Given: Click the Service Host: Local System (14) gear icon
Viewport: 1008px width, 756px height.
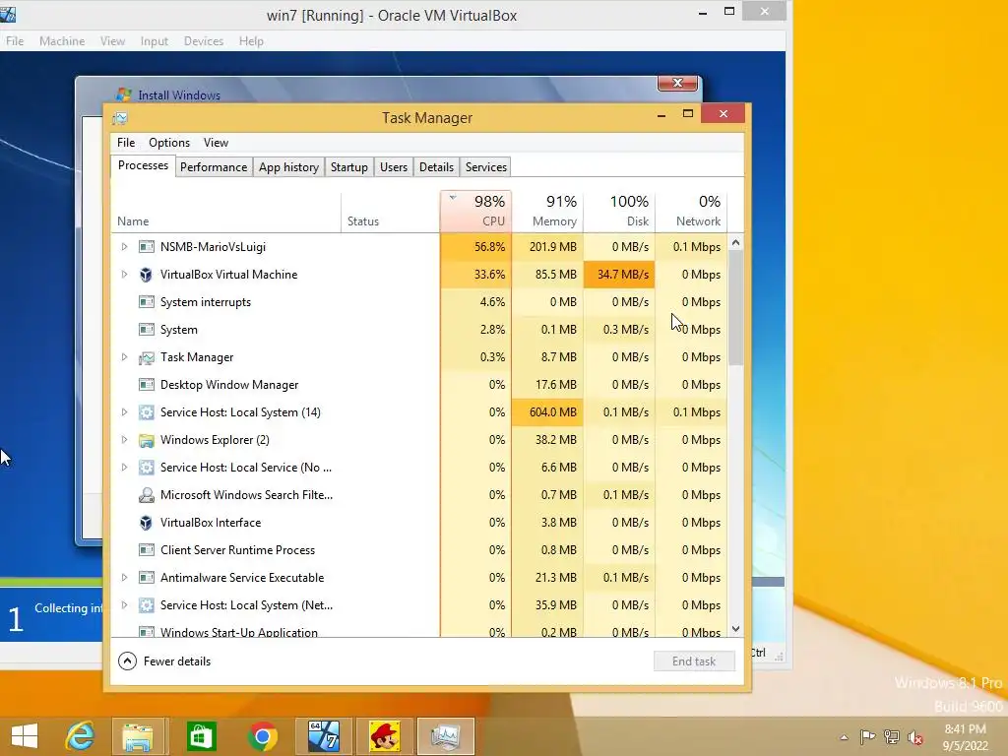Looking at the screenshot, I should (147, 412).
